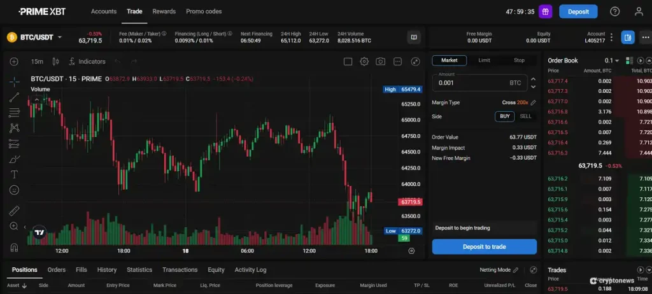Select the Text annotation tool

pos(14,174)
